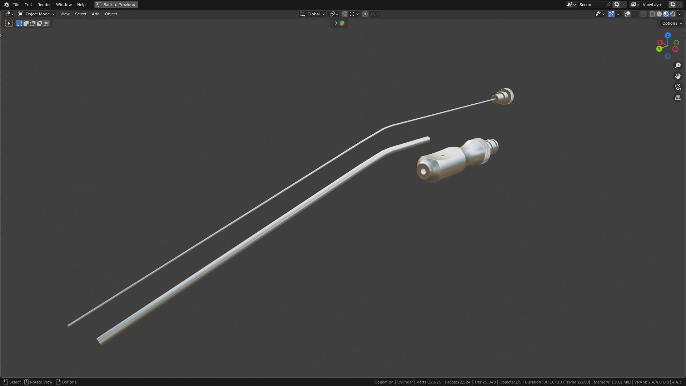
Task: Open the viewport Object menu
Action: point(111,14)
